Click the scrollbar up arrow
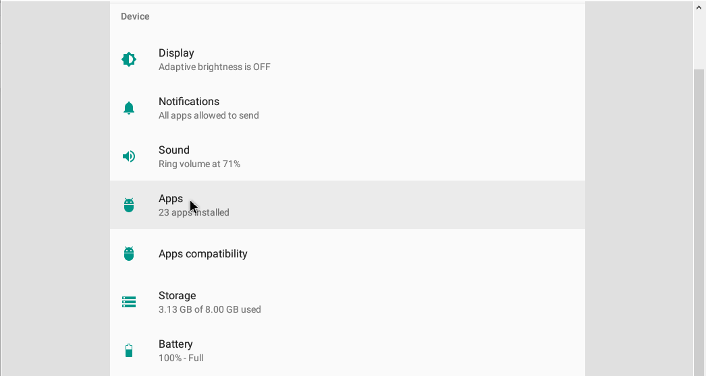The image size is (706, 376). 699,7
